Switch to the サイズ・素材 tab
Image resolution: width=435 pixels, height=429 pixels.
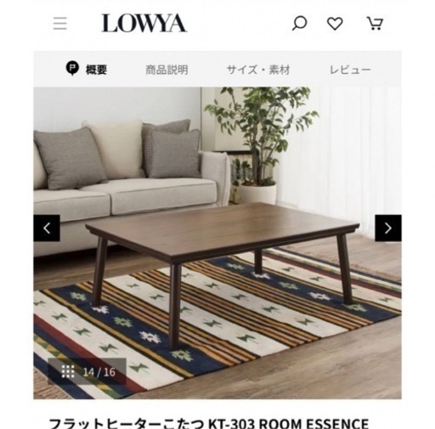(258, 70)
